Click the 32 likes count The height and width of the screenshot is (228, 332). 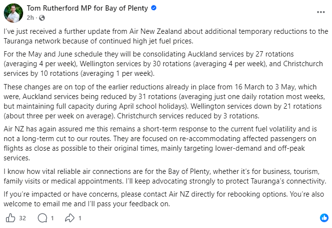[22, 218]
